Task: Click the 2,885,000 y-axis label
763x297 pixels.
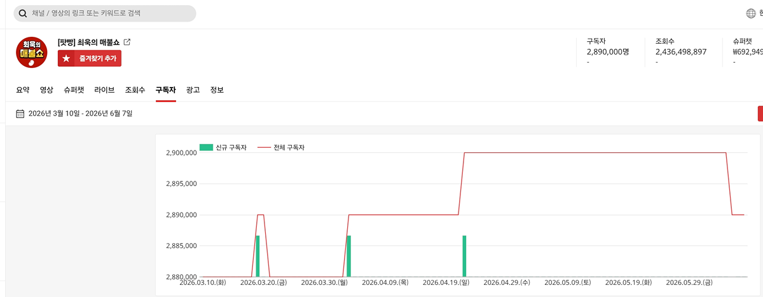Action: pos(181,246)
